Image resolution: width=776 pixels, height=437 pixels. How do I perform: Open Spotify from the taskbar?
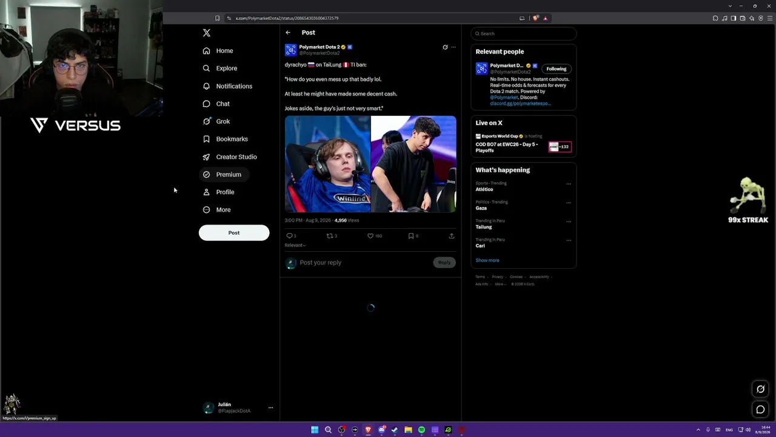[x=421, y=430]
